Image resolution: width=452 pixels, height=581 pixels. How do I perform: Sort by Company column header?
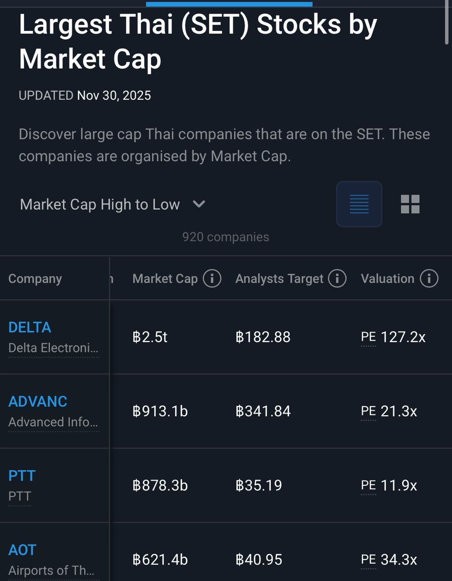35,279
